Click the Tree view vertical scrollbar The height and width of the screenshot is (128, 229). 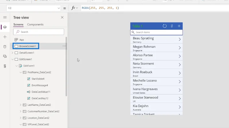[x=66, y=66]
